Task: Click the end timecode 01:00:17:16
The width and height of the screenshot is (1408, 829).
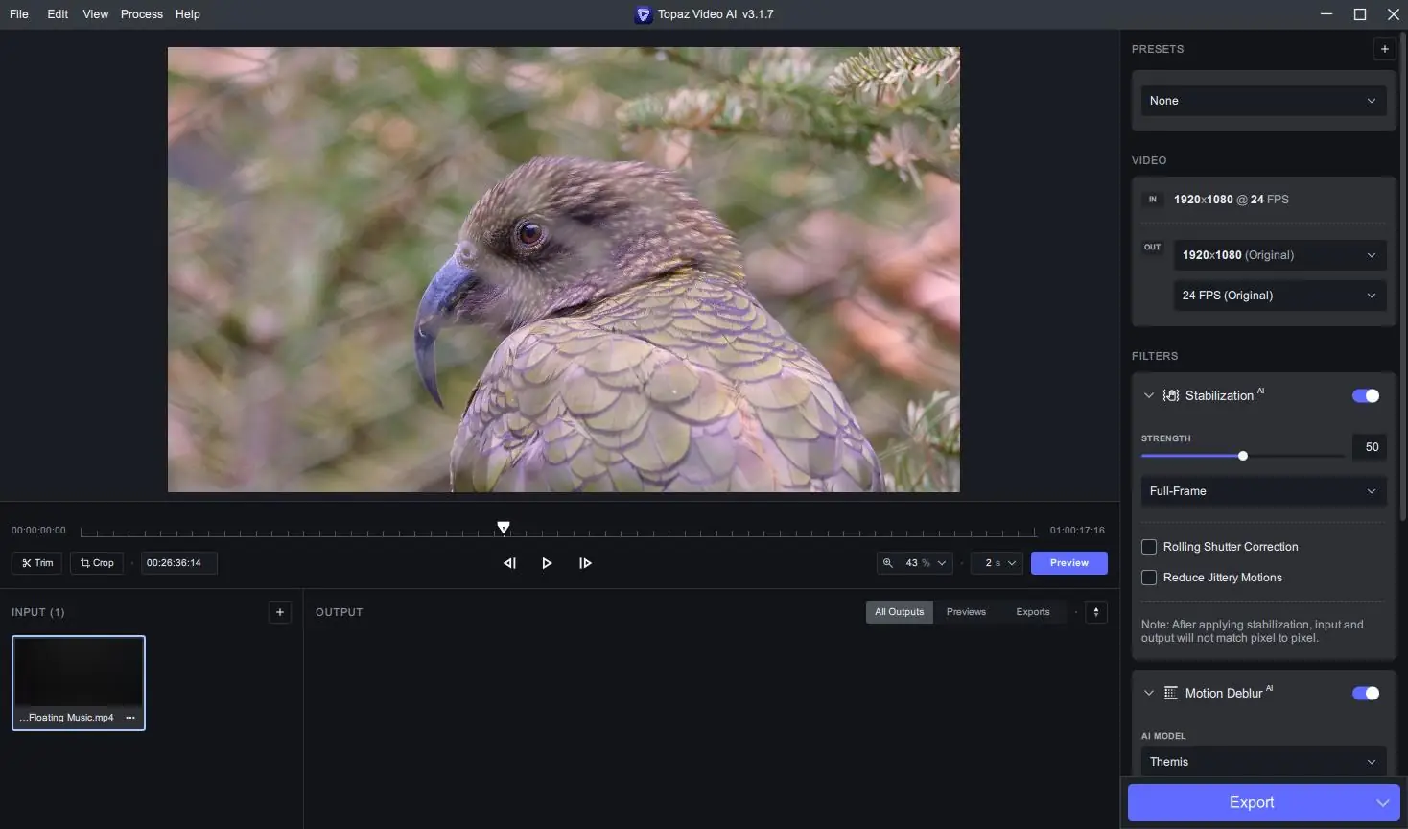Action: (x=1077, y=531)
